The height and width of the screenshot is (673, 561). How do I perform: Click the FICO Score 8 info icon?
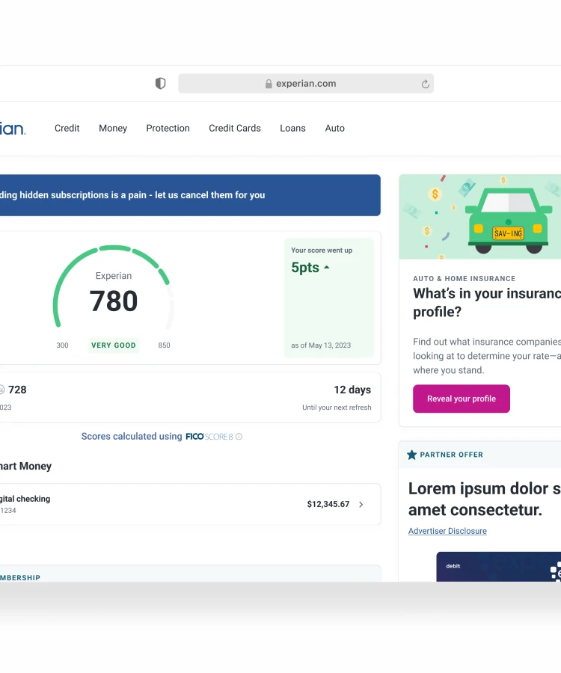pyautogui.click(x=239, y=437)
